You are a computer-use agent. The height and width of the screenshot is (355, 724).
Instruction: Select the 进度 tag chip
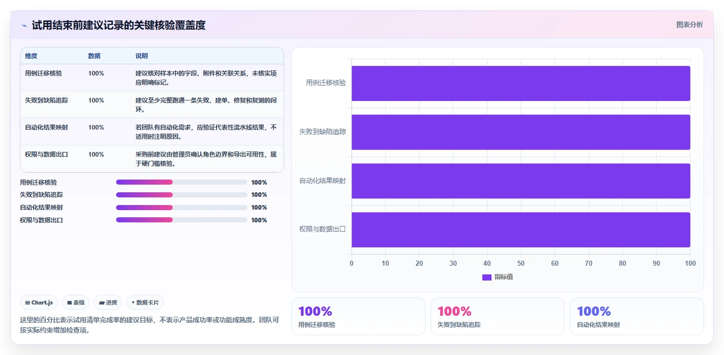pos(108,302)
